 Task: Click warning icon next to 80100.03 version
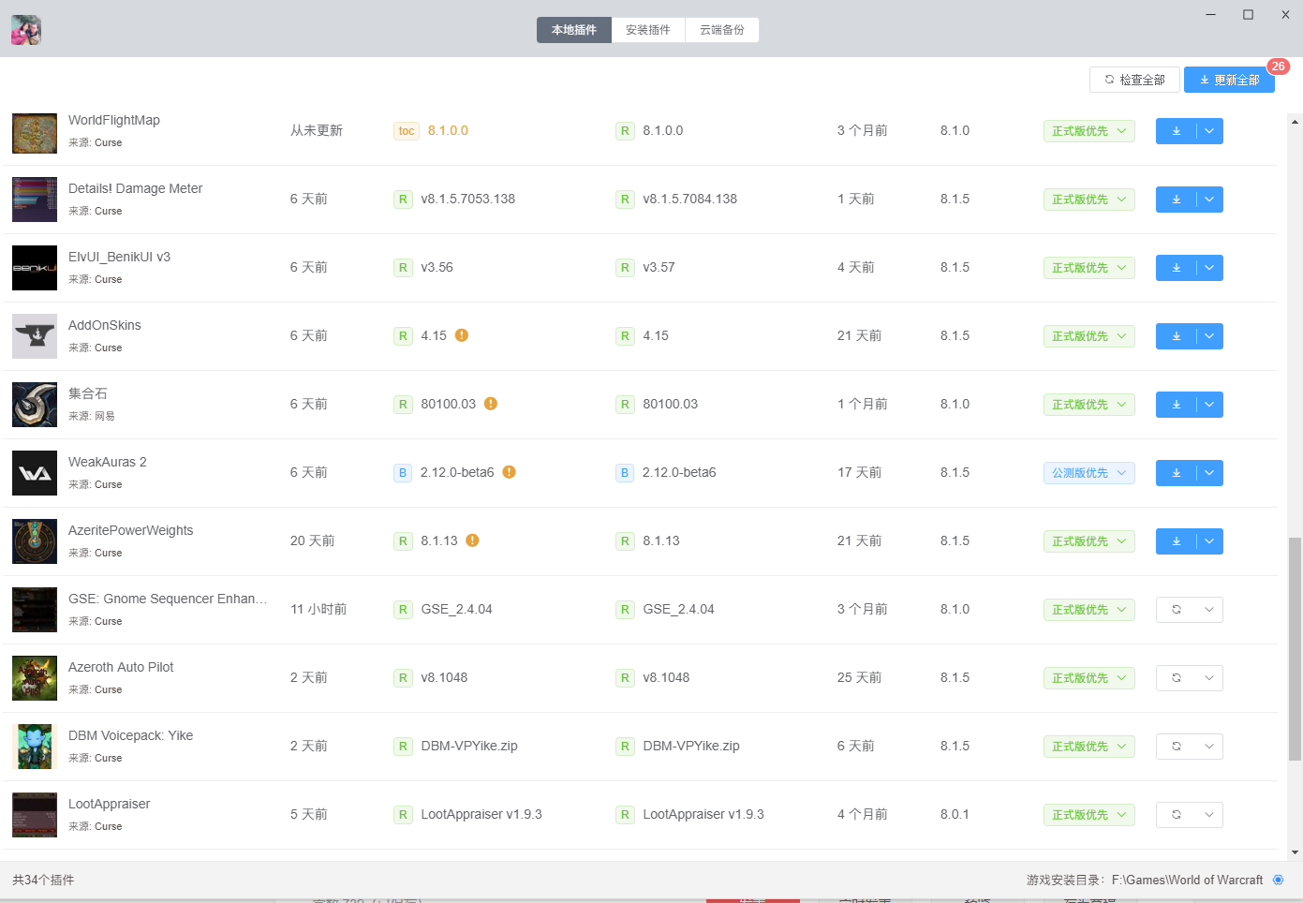(491, 404)
